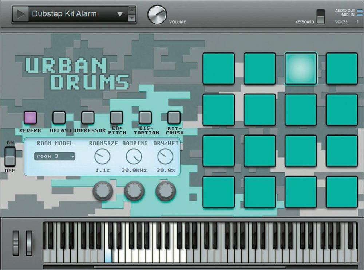Click the Roomsize display dial

click(102, 157)
